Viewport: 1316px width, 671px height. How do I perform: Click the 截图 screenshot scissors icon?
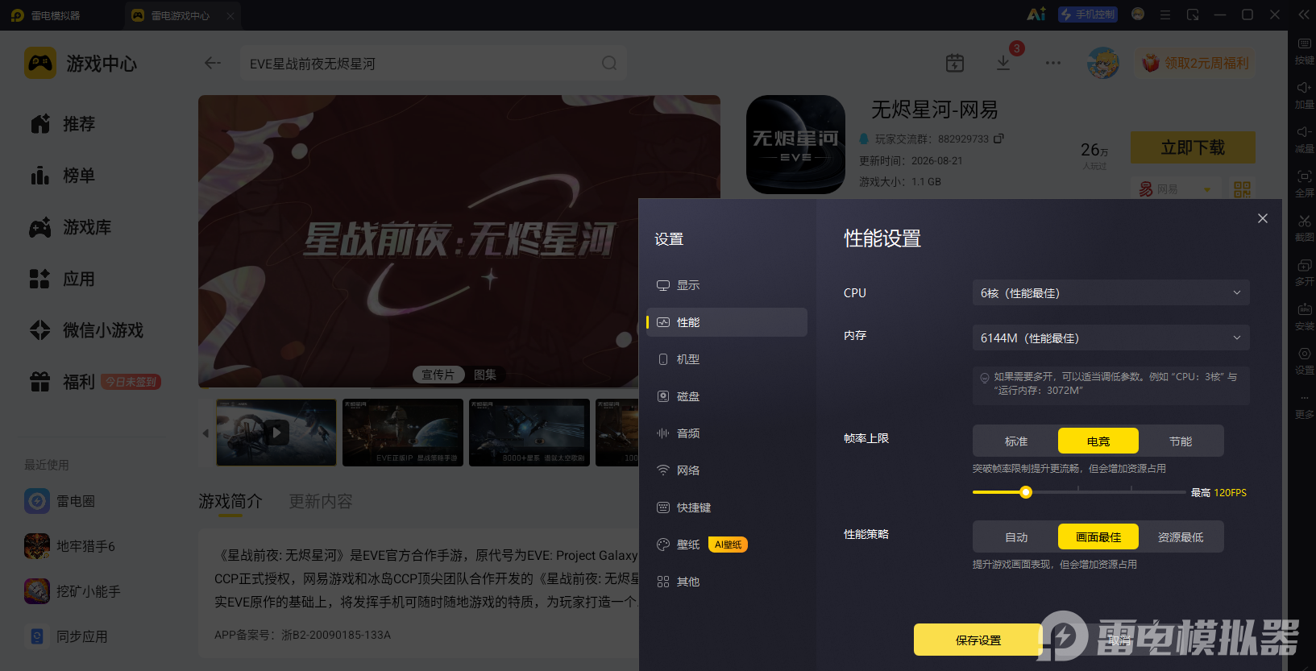[1305, 221]
